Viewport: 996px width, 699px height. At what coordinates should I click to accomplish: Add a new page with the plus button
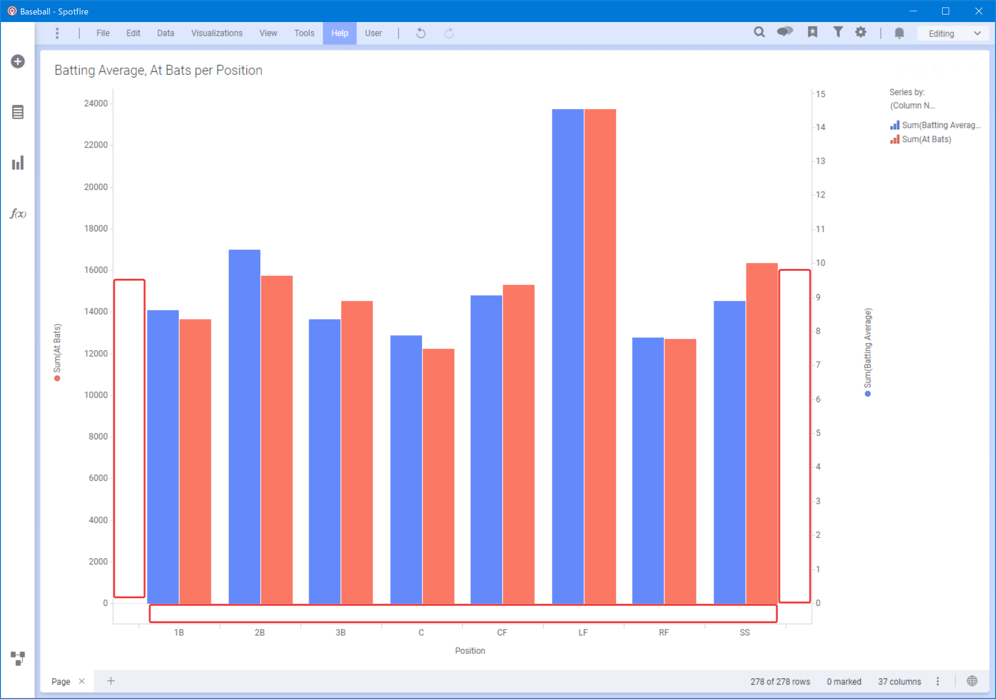pyautogui.click(x=111, y=681)
